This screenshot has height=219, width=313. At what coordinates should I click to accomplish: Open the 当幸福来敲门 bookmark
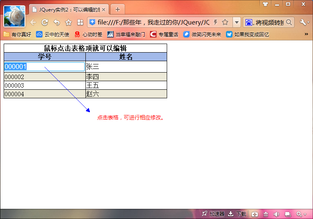pyautogui.click(x=126, y=35)
